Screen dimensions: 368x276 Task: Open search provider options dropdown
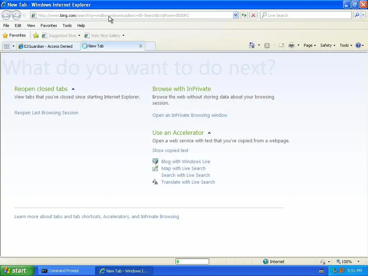(363, 15)
